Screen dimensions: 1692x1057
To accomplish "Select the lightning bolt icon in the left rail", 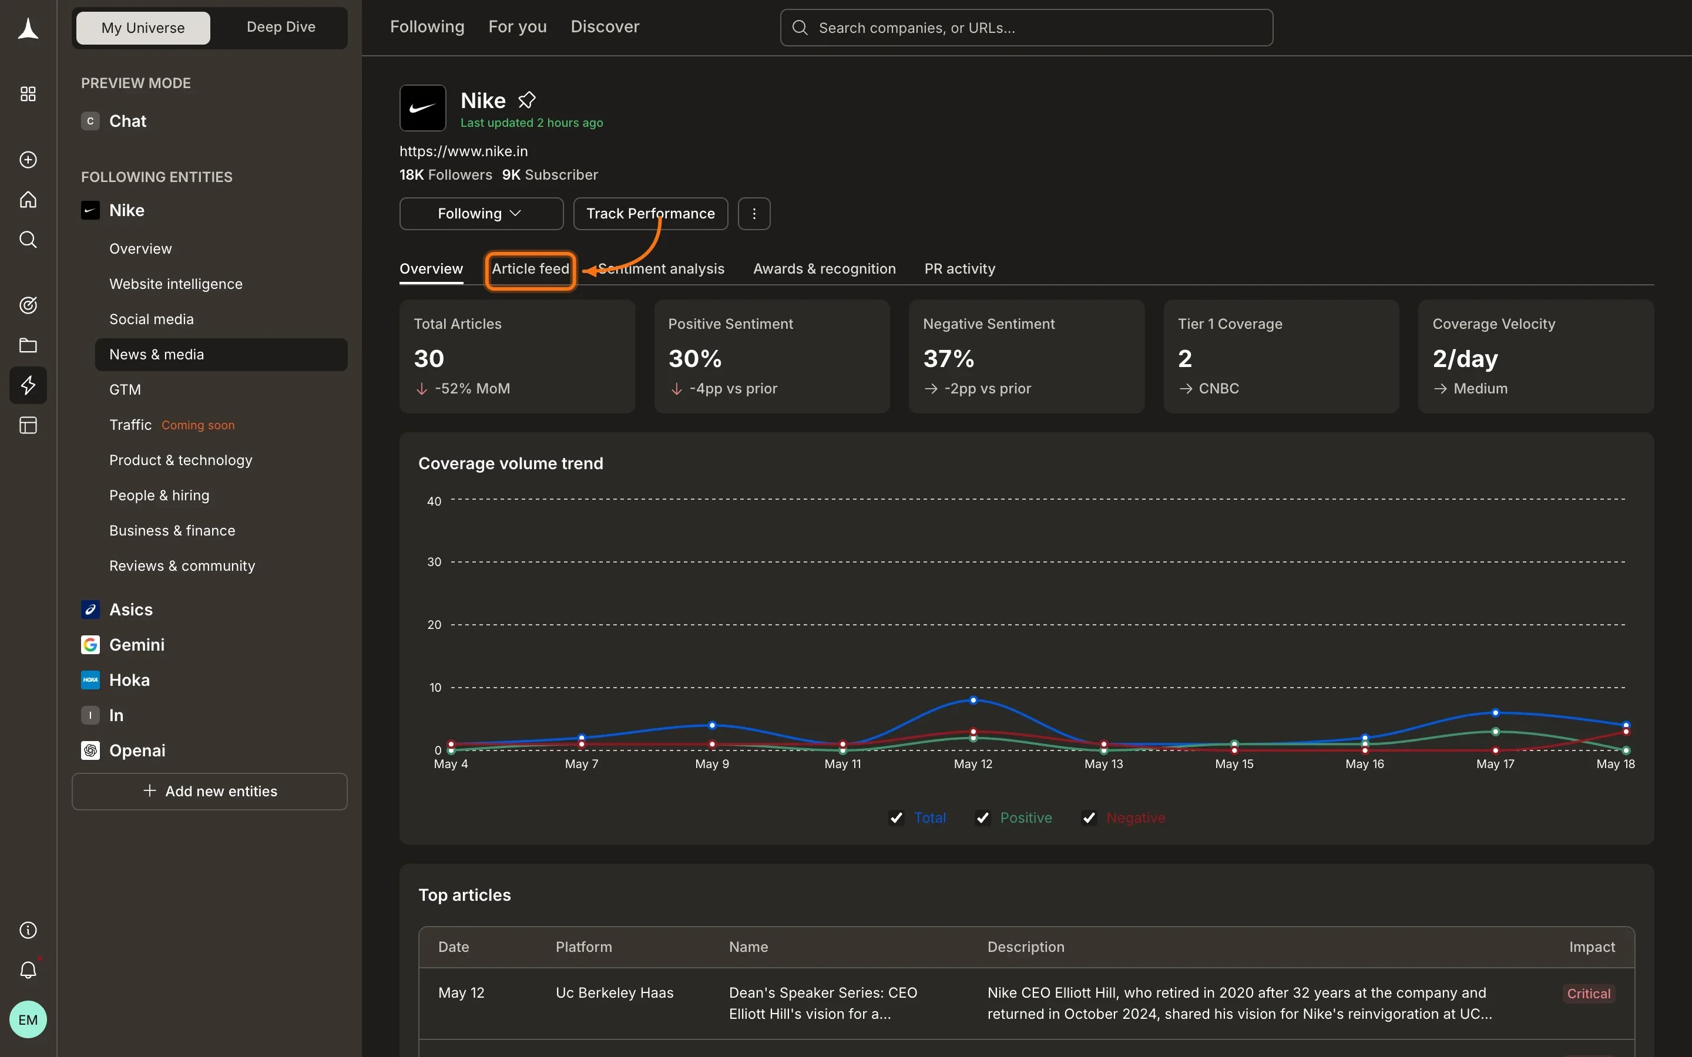I will pyautogui.click(x=28, y=385).
